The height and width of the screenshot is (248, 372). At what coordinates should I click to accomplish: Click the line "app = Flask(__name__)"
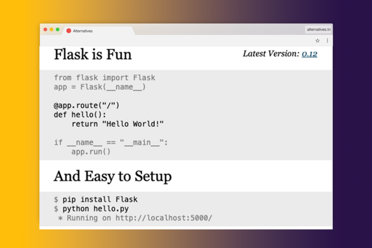click(x=100, y=87)
